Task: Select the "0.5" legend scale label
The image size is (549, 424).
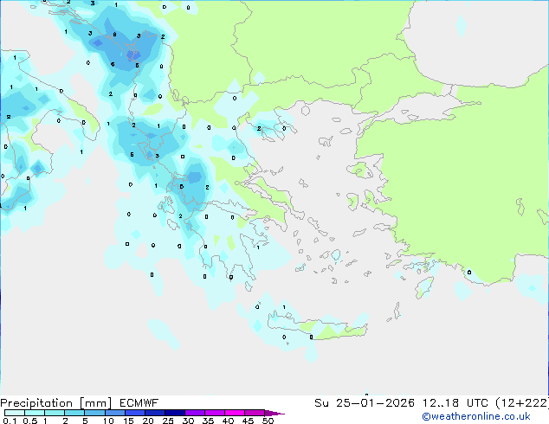Action: tap(29, 421)
